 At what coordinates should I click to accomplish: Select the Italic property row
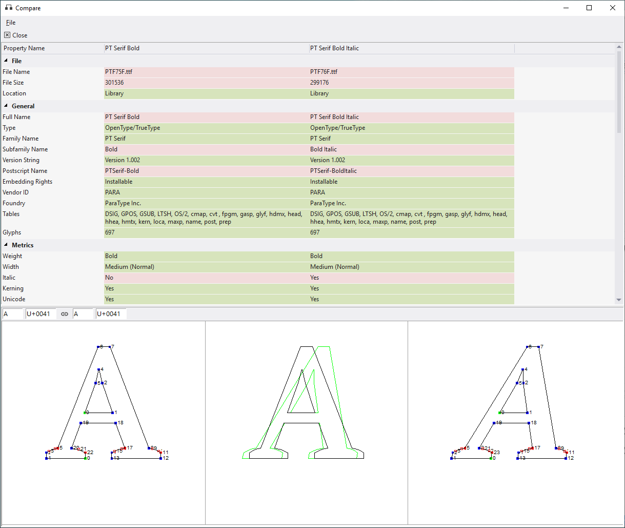coord(51,277)
